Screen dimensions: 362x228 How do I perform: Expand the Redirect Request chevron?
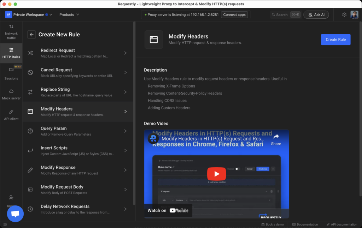125,53
